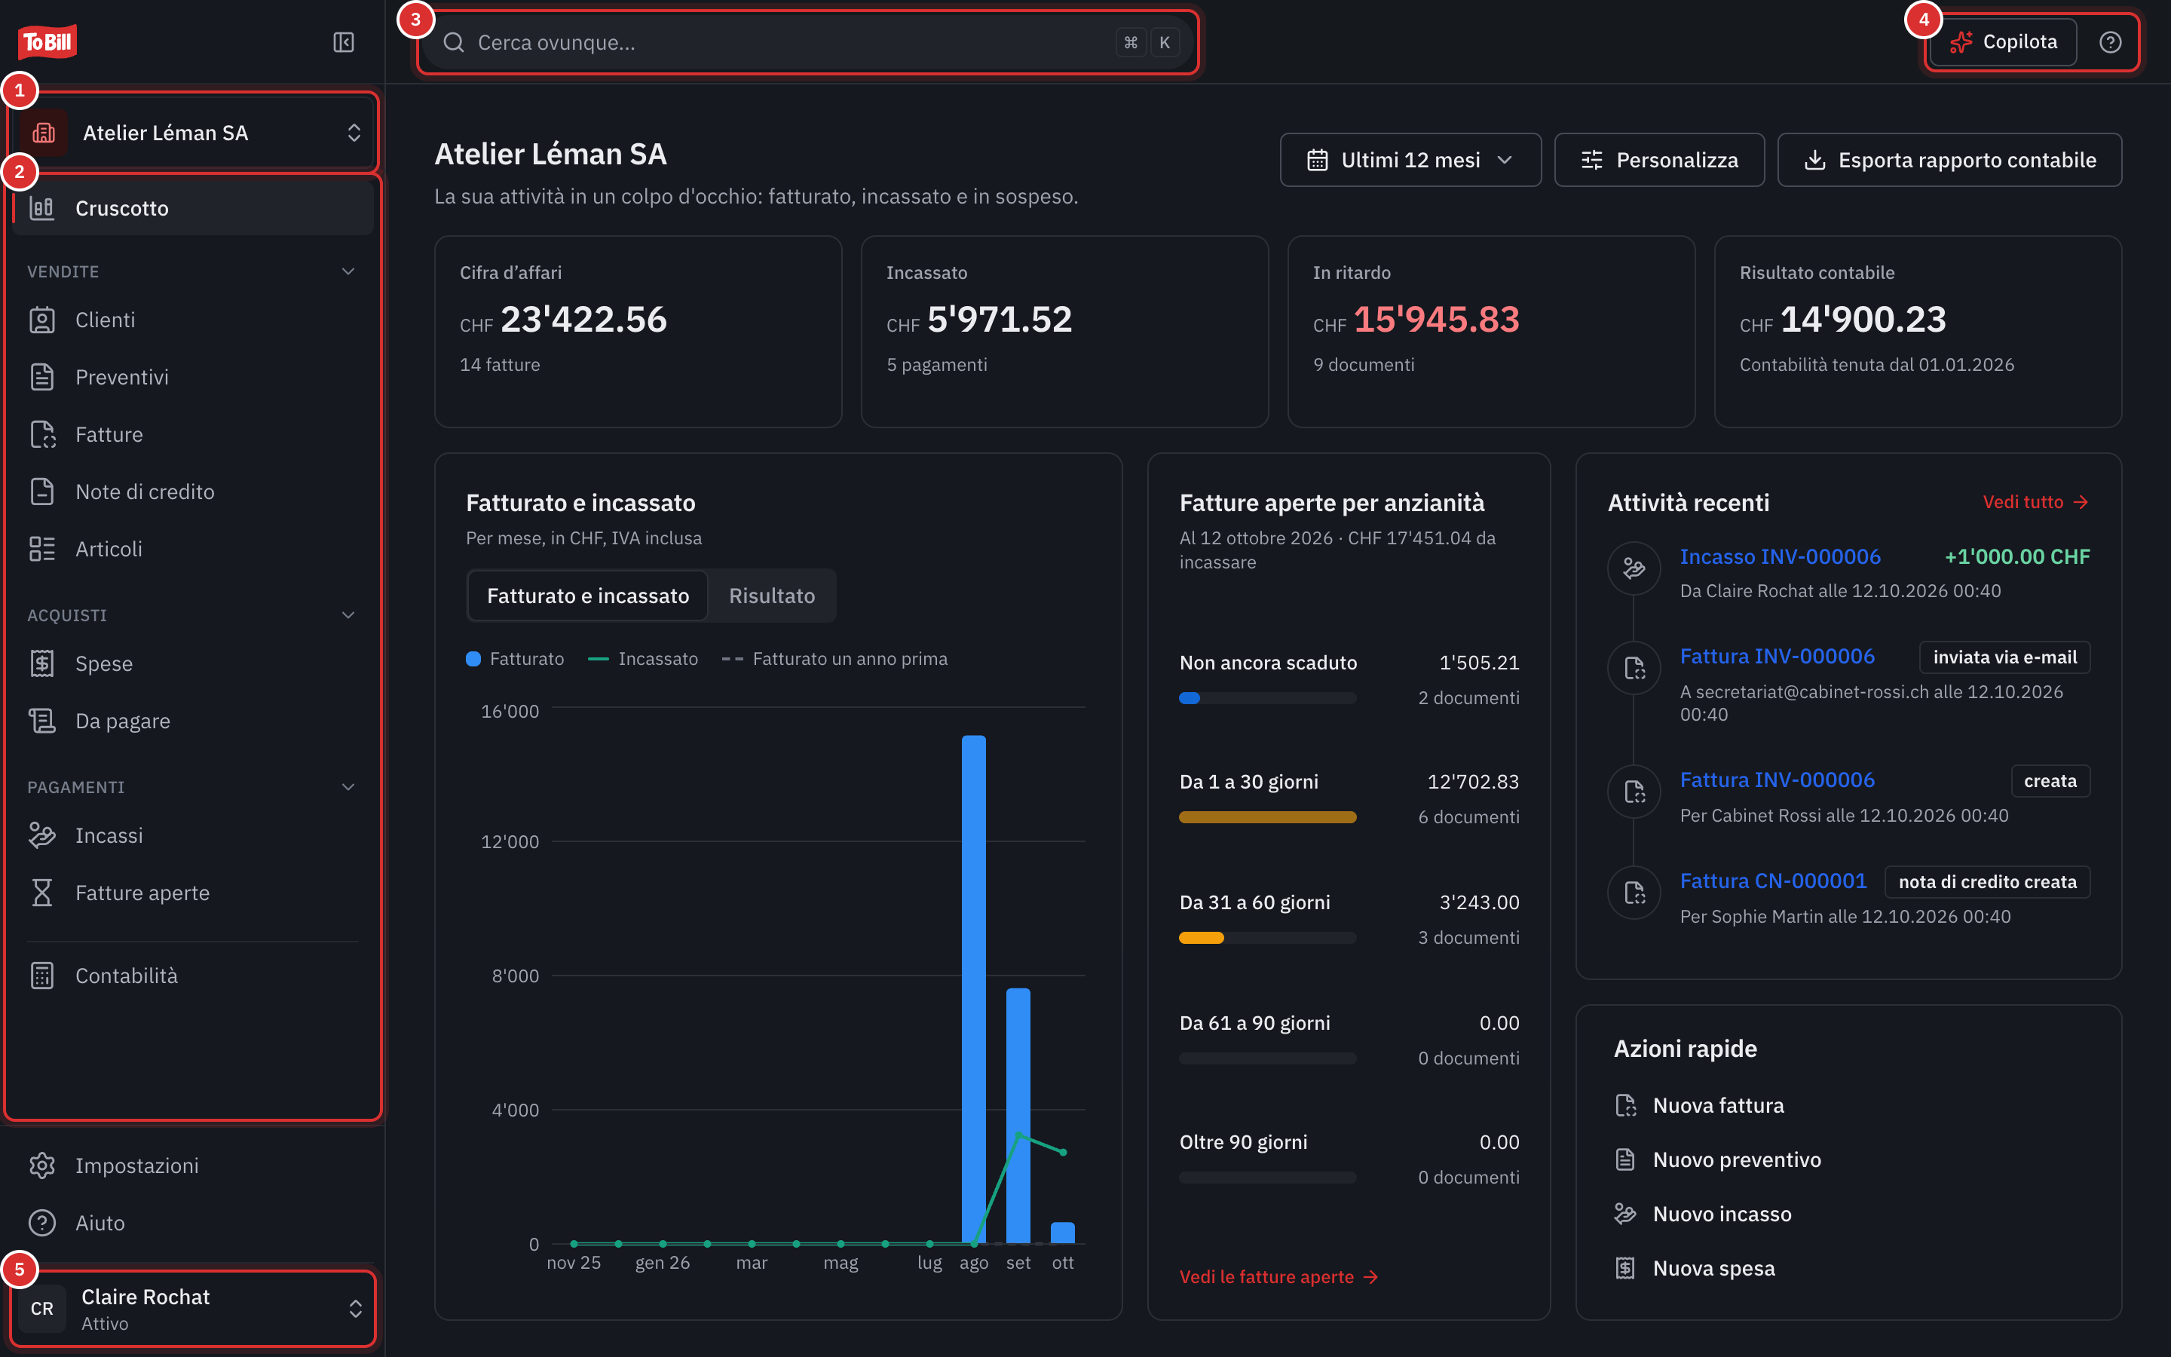Open Articoli in the sidebar
The width and height of the screenshot is (2171, 1357).
click(x=193, y=548)
